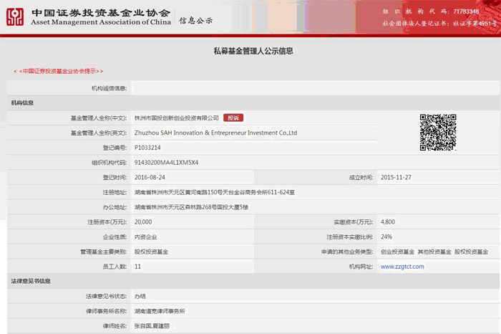Viewport: 501px width, 334px height.
Task: Click the 申请的其他业务类型 label
Action: [347, 252]
